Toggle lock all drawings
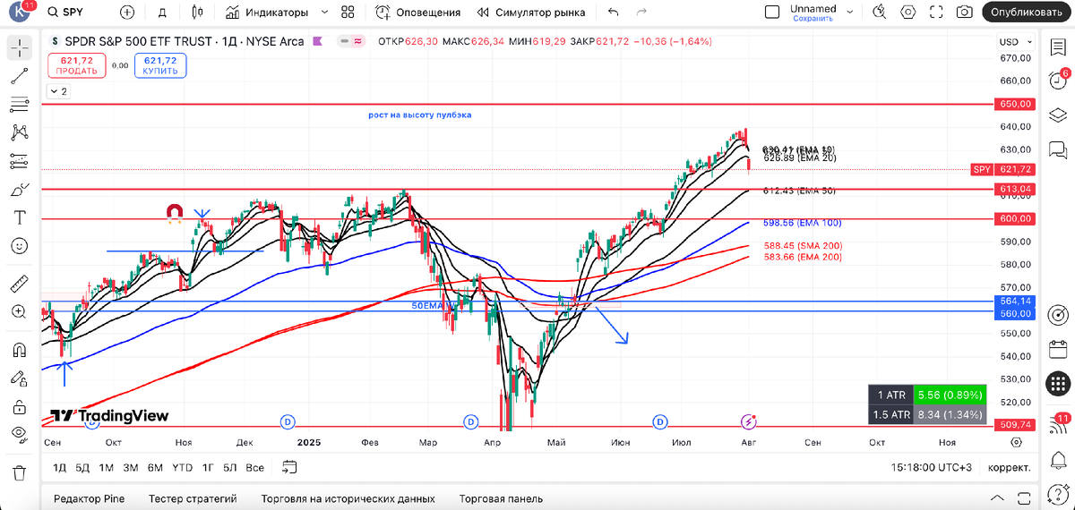 20,406
